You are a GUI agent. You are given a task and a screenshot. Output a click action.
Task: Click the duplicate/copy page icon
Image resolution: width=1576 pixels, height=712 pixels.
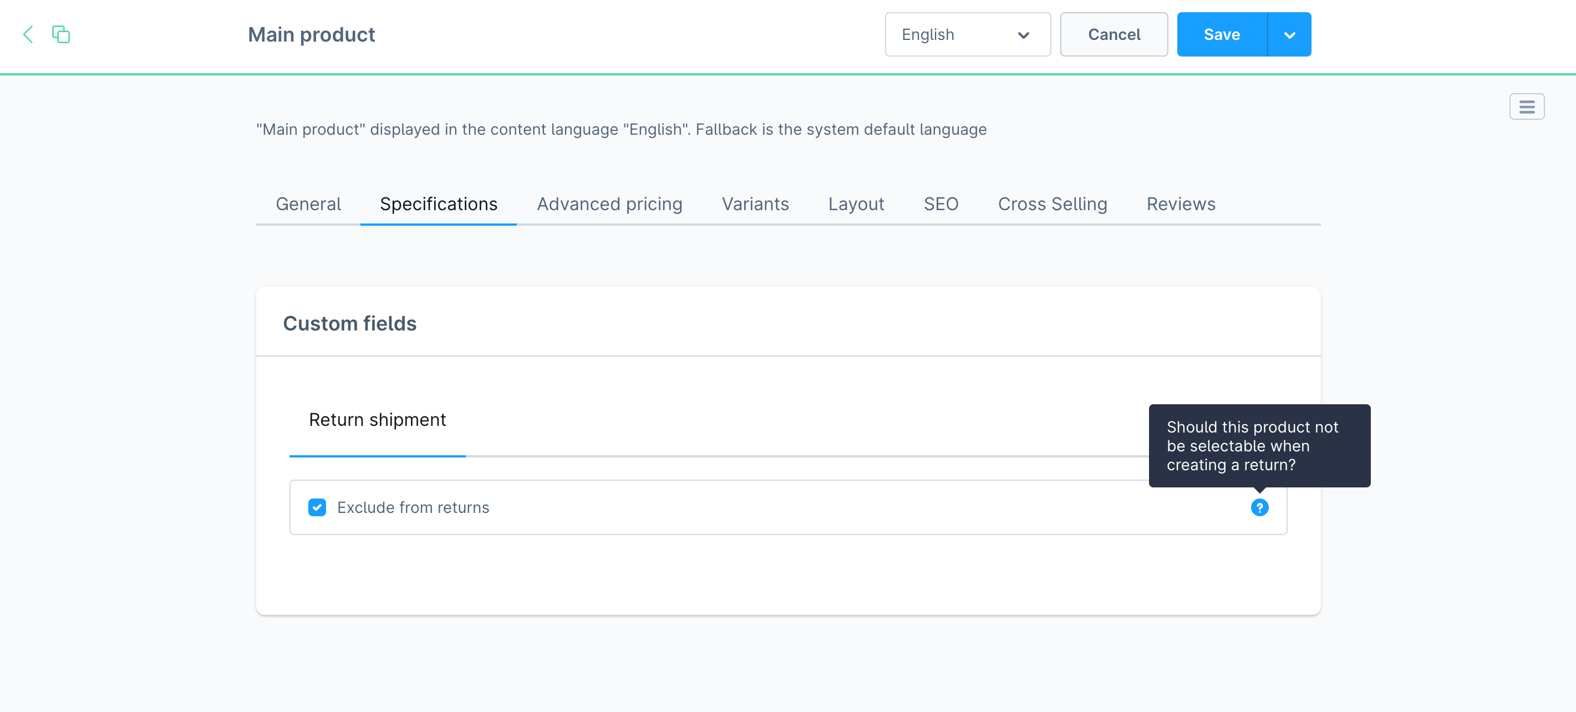click(62, 35)
